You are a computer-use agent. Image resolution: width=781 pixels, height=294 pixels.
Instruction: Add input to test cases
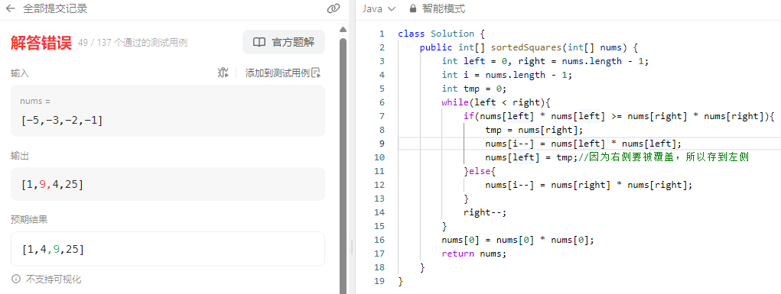tap(282, 73)
